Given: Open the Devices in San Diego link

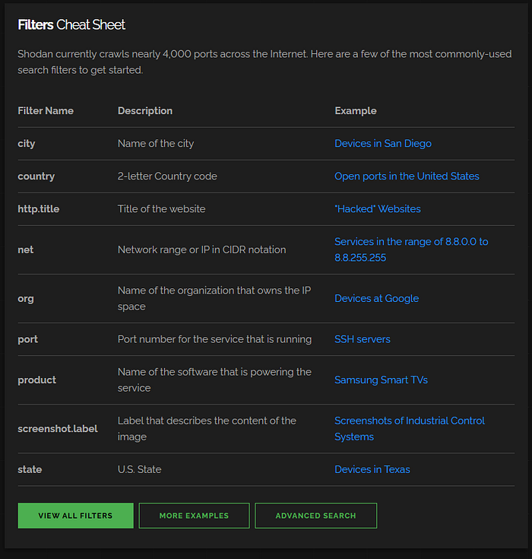Looking at the screenshot, I should click(x=382, y=143).
